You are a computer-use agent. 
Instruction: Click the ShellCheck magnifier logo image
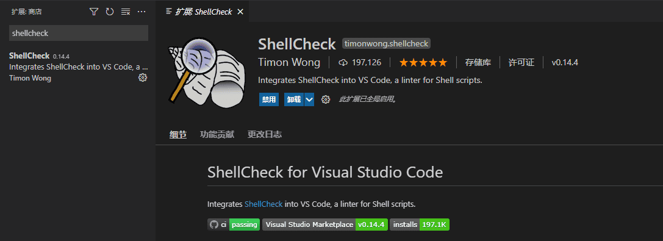tap(207, 70)
